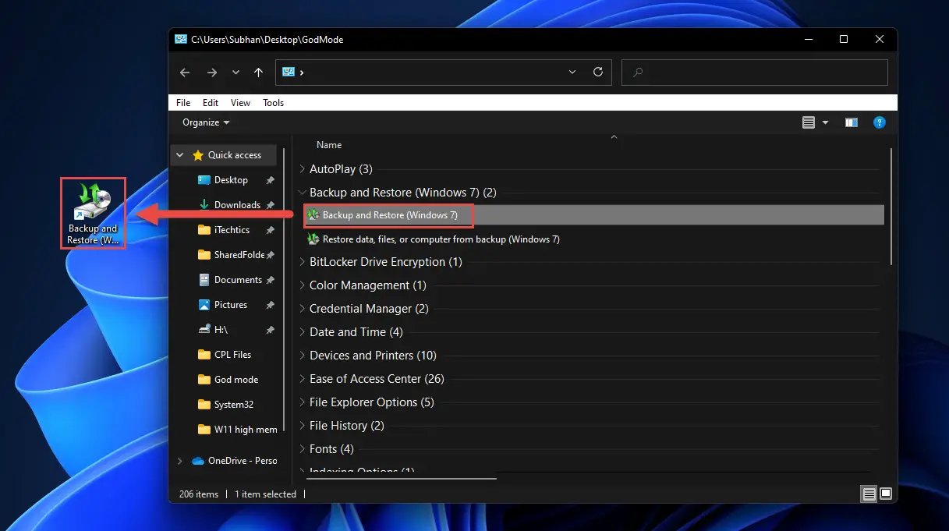Screen dimensions: 949x531
Task: Open address bar history dropdown
Action: (572, 72)
